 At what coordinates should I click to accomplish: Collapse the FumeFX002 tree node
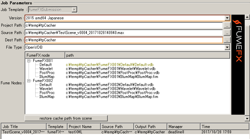pyautogui.click(x=29, y=81)
